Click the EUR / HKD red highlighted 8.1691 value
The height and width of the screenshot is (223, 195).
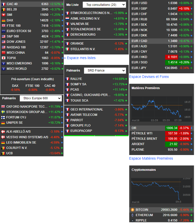[172, 57]
